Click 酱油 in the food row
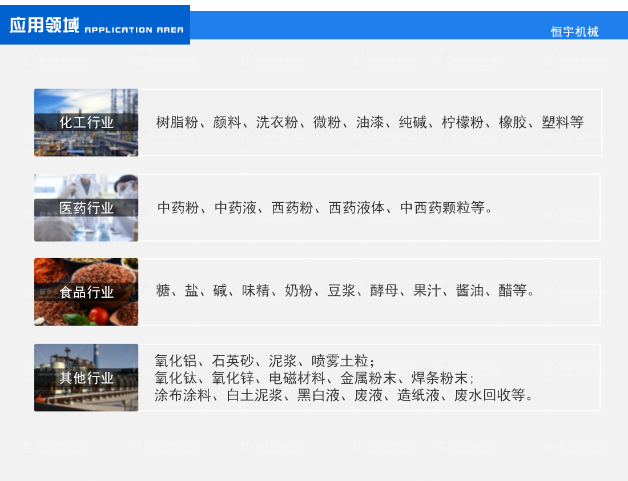This screenshot has width=628, height=481. coord(470,291)
